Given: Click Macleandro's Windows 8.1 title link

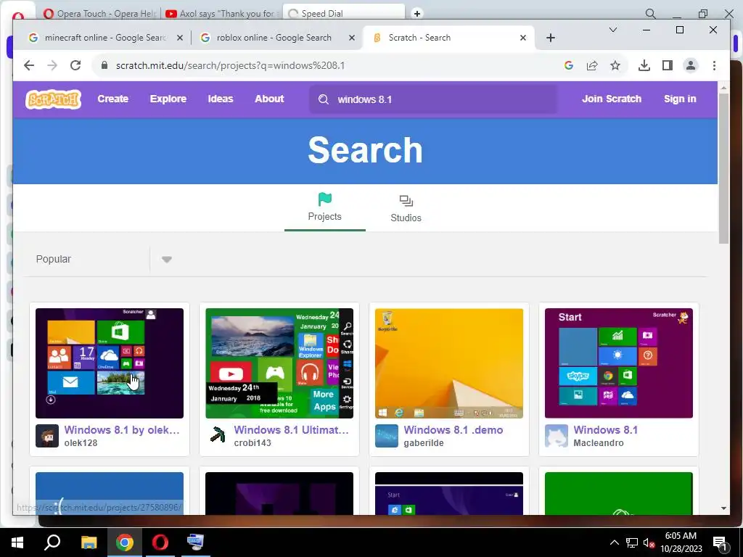Looking at the screenshot, I should pos(606,430).
